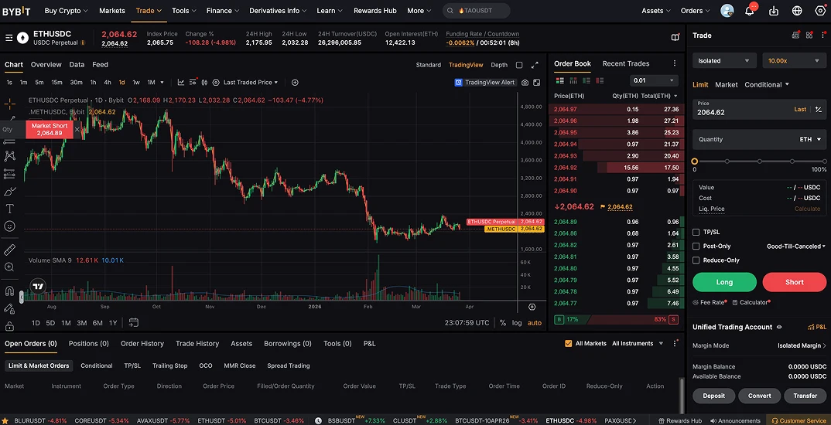Open the Last Traded Price dropdown
The height and width of the screenshot is (425, 831).
251,83
